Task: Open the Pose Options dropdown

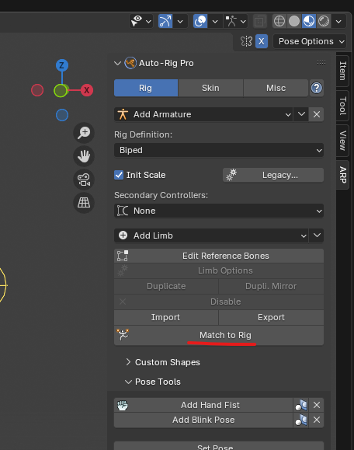Action: pyautogui.click(x=310, y=41)
